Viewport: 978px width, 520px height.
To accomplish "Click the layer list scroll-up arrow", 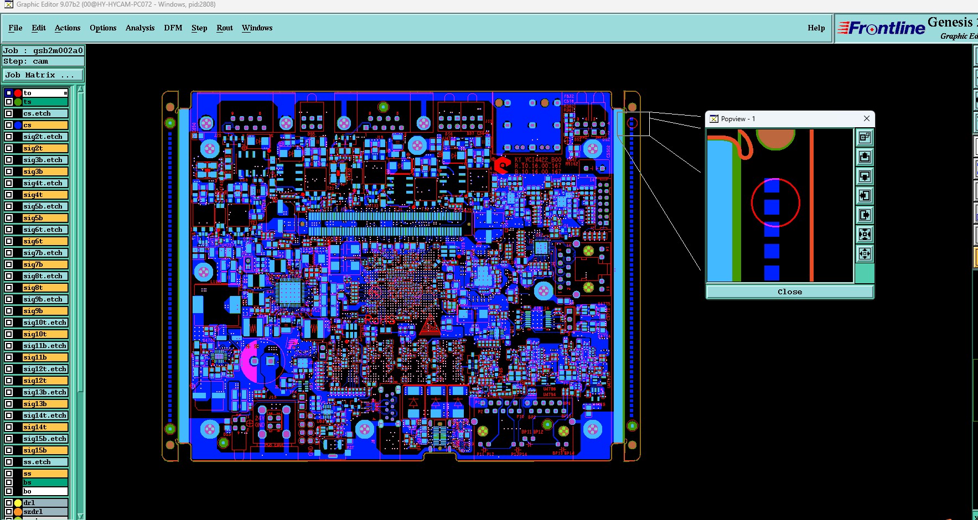I will point(81,90).
